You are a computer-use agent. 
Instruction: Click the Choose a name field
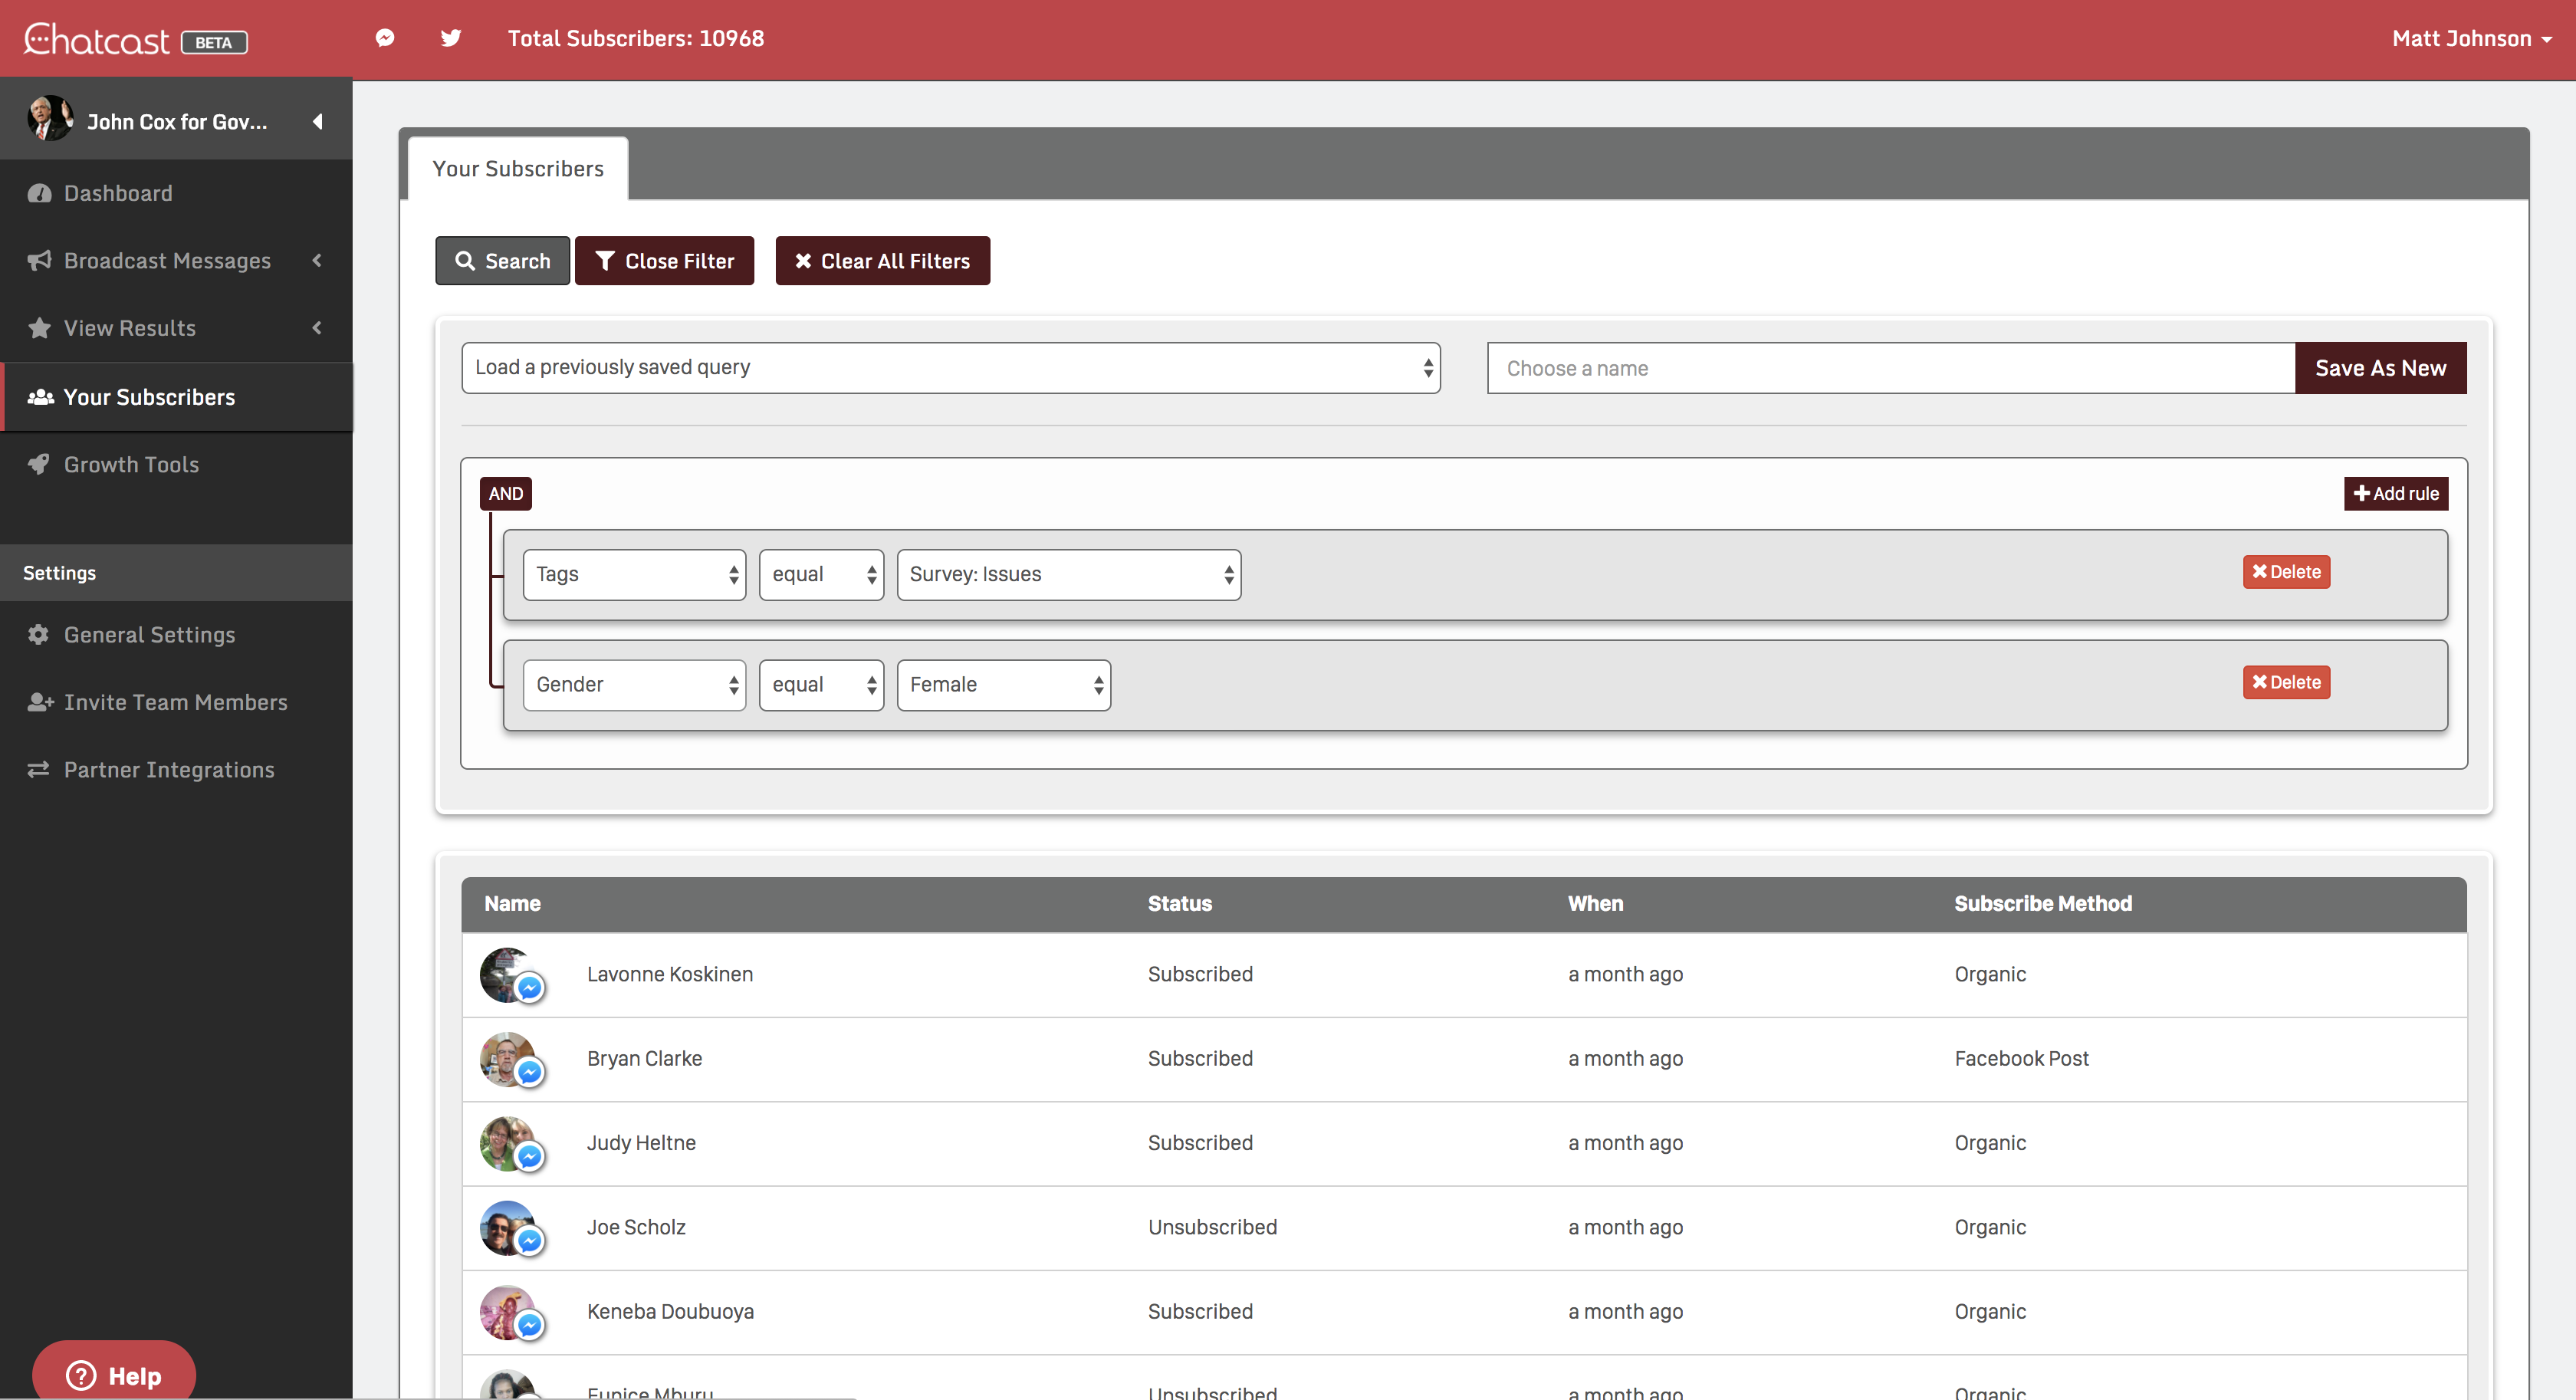pos(1889,368)
